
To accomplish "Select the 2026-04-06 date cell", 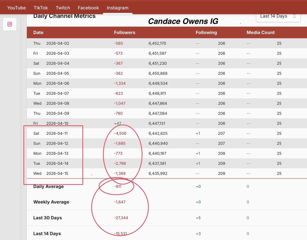I will [x=58, y=83].
